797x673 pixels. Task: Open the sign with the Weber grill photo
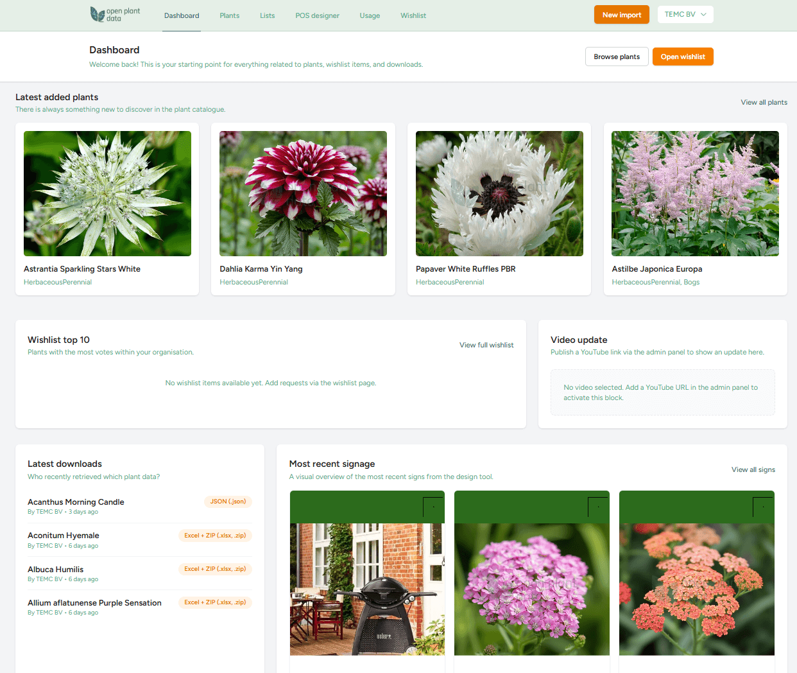[x=367, y=581]
